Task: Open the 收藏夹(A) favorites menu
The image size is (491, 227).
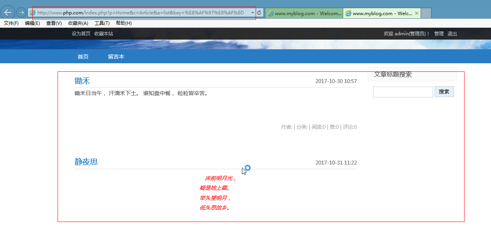Action: click(78, 23)
